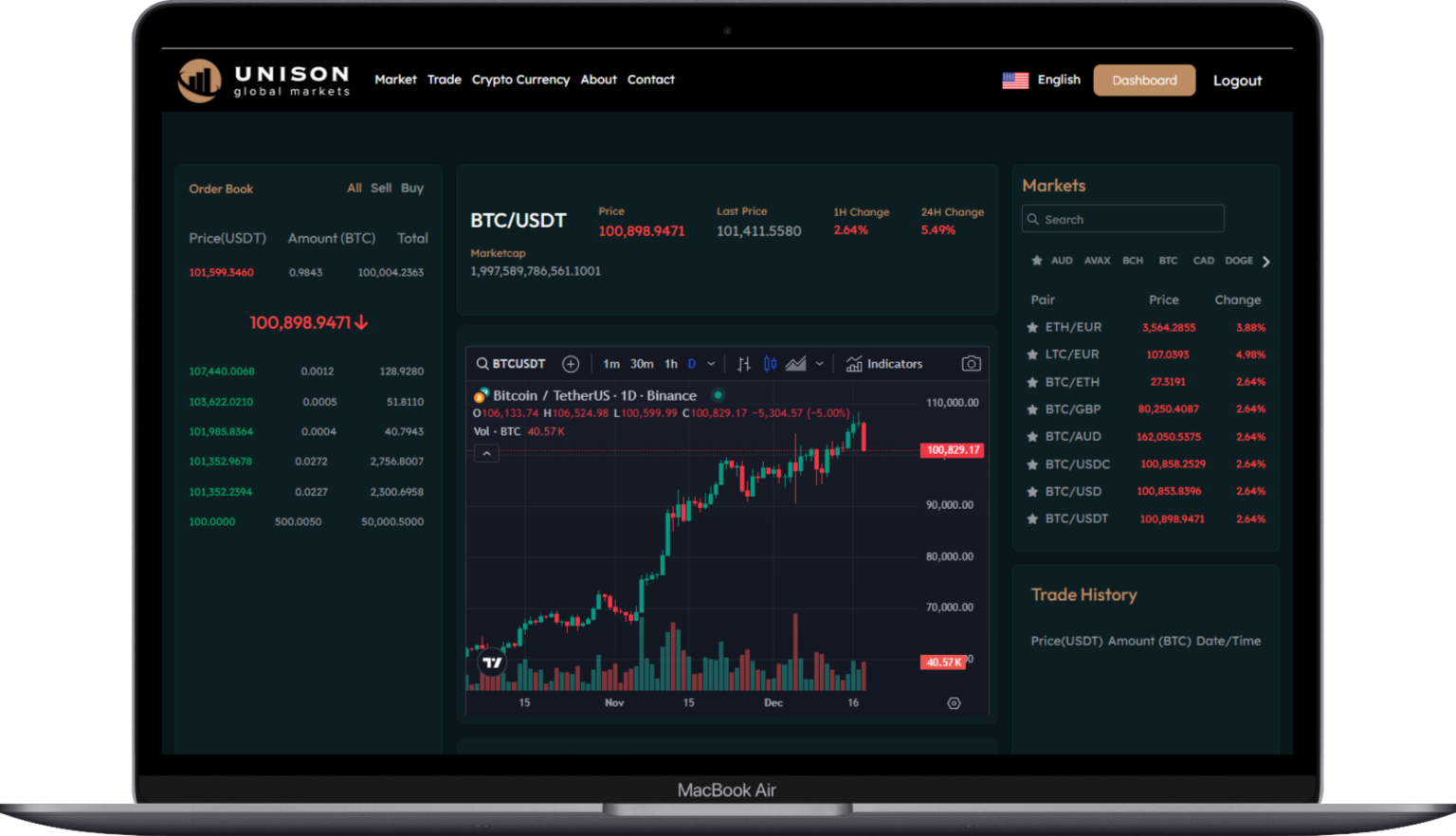Viewport: 1456px width, 836px height.
Task: Select the Bars chart style icon
Action: pyautogui.click(x=744, y=364)
